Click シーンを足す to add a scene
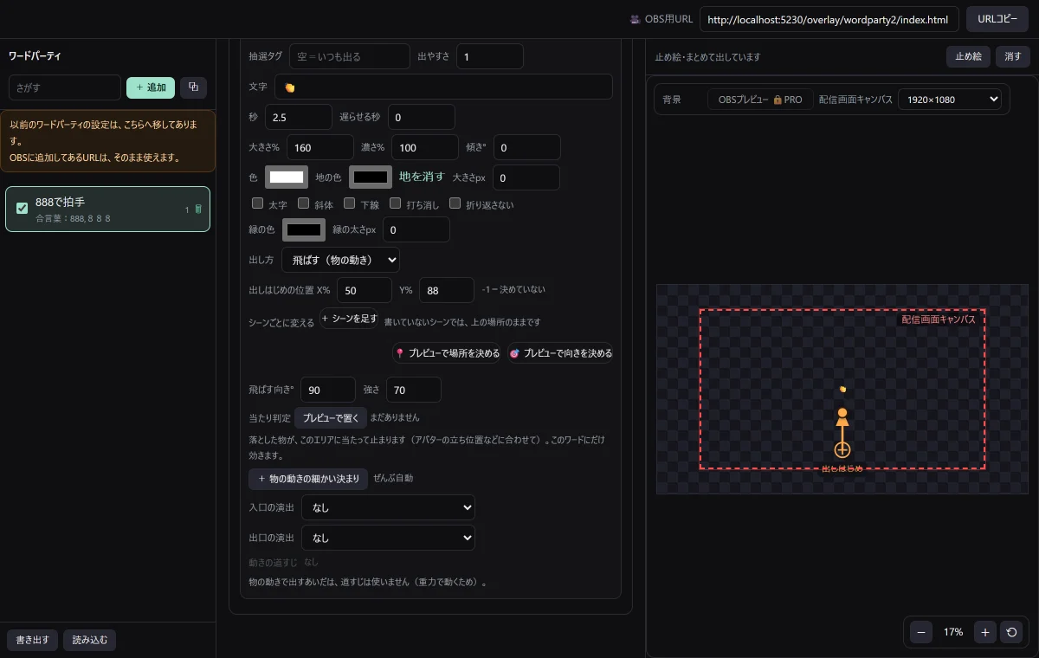The image size is (1039, 658). pyautogui.click(x=350, y=319)
